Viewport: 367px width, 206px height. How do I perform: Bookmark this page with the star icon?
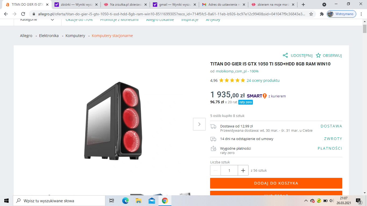(x=311, y=14)
